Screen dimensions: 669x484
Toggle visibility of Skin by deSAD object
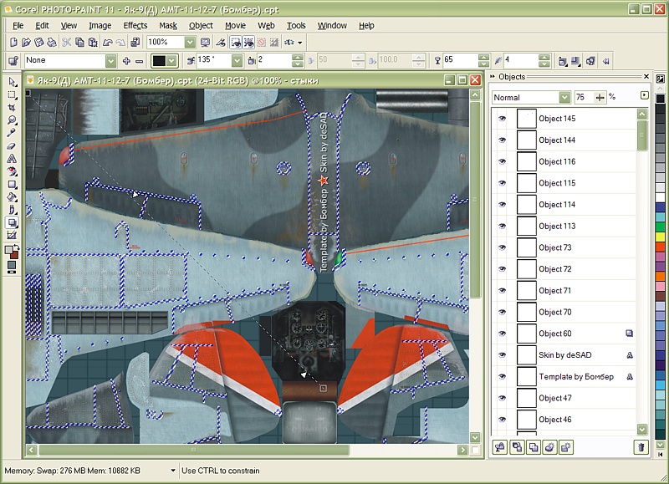(502, 355)
